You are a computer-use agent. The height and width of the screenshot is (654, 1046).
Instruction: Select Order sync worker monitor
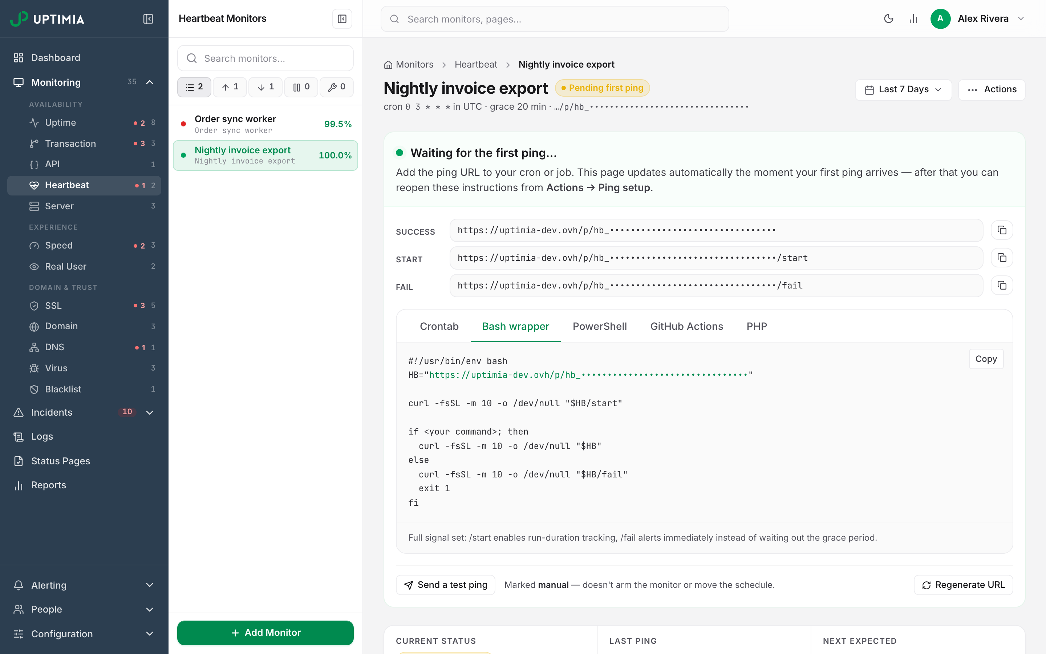265,124
